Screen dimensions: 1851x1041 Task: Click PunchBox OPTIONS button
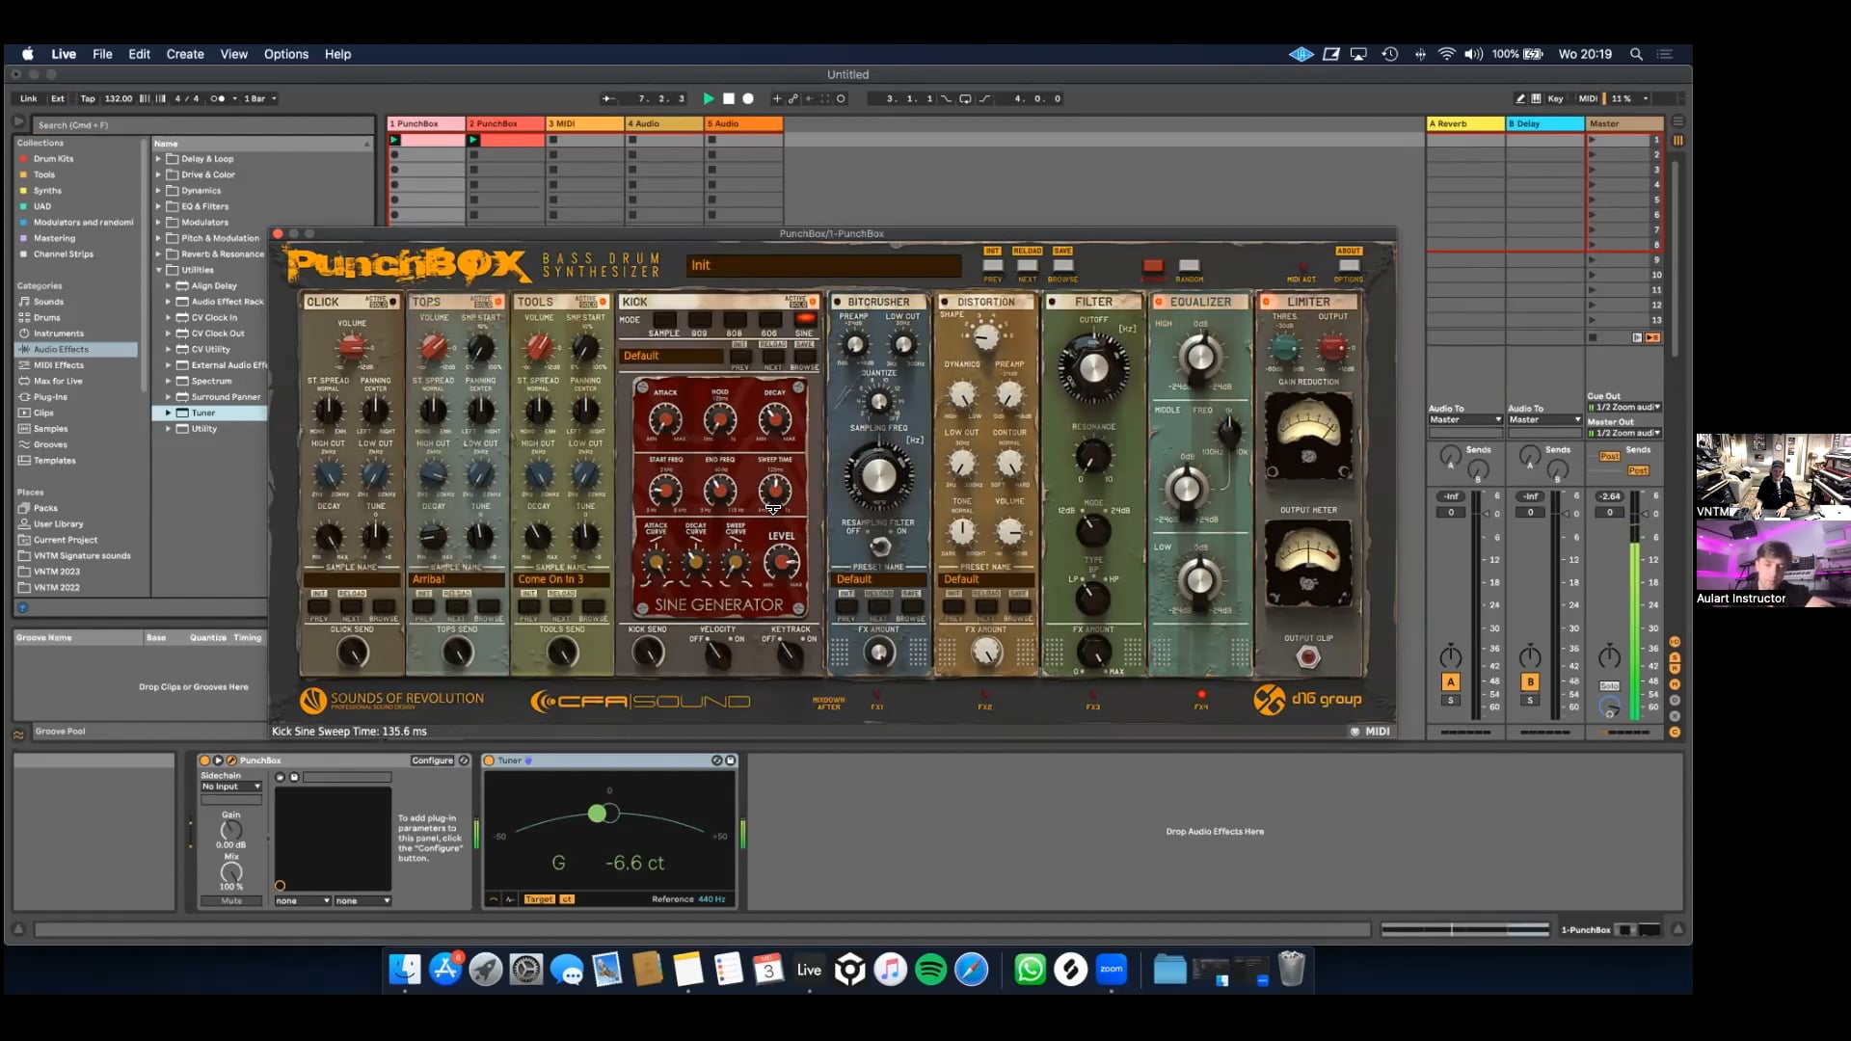point(1349,265)
